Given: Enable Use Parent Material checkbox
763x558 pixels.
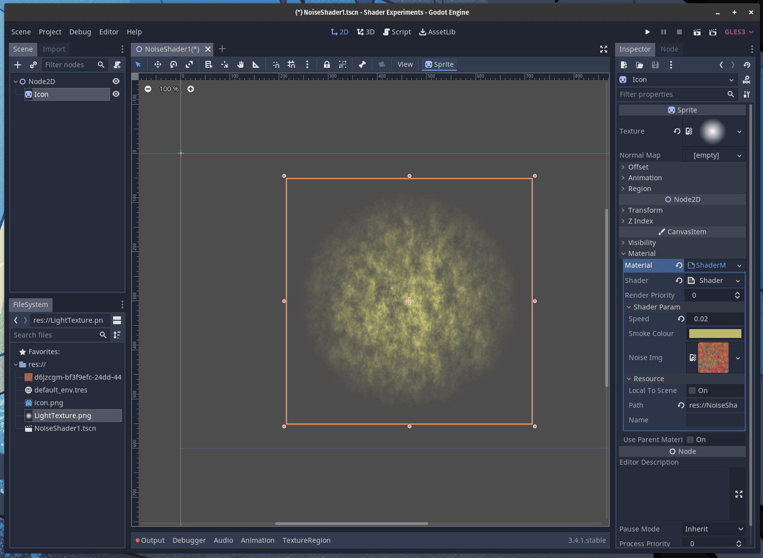Looking at the screenshot, I should [690, 440].
